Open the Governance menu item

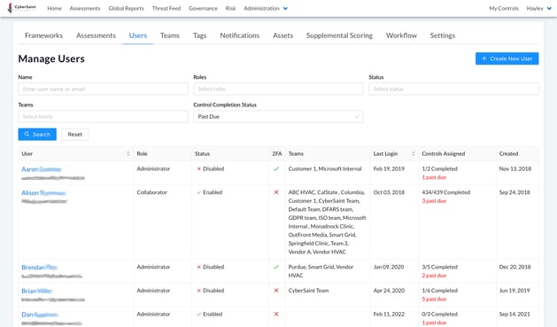click(203, 8)
